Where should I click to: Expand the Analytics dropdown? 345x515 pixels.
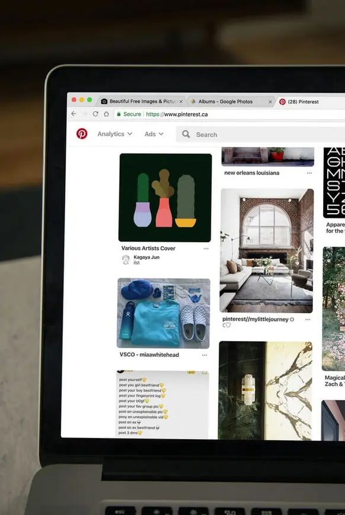(115, 134)
